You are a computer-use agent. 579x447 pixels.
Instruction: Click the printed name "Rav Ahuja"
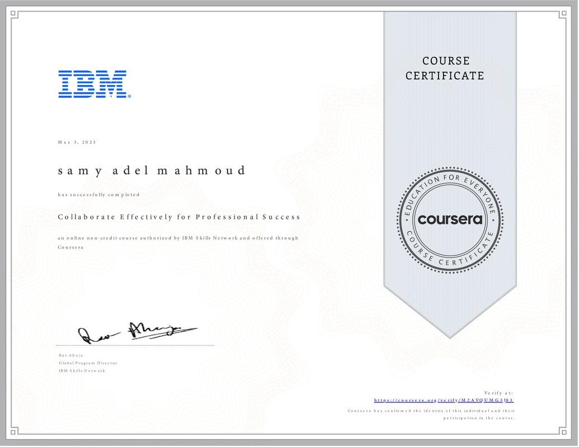click(71, 355)
